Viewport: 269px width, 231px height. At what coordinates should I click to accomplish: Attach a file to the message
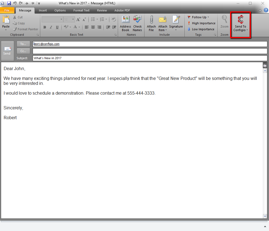click(151, 23)
